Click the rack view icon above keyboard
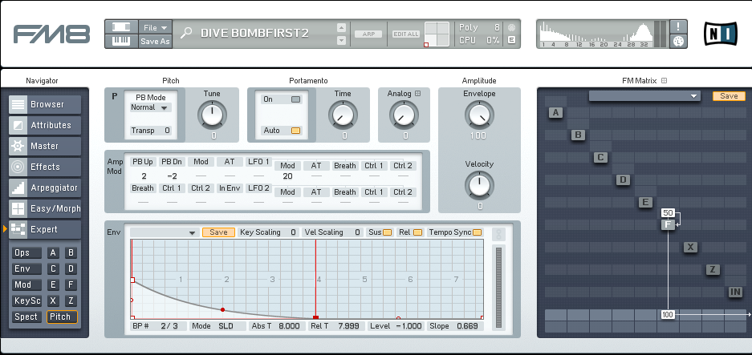 pyautogui.click(x=121, y=27)
